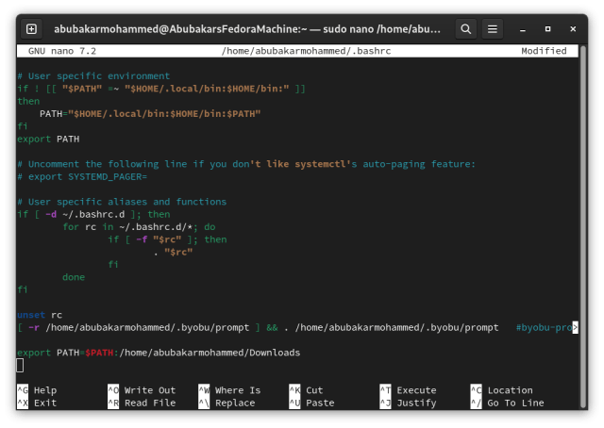Open a new terminal tab
604x428 pixels.
(x=31, y=29)
